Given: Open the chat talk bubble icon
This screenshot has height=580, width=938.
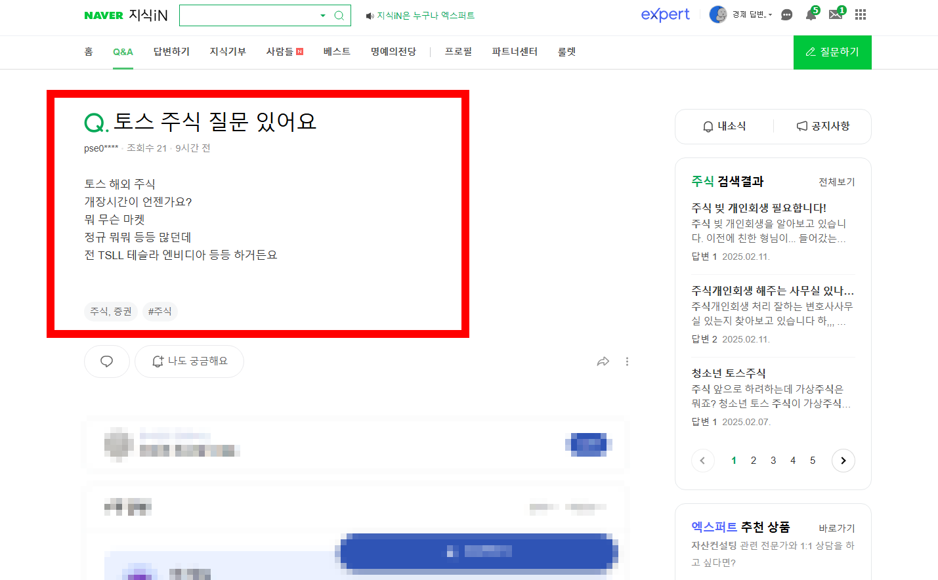Looking at the screenshot, I should (786, 15).
